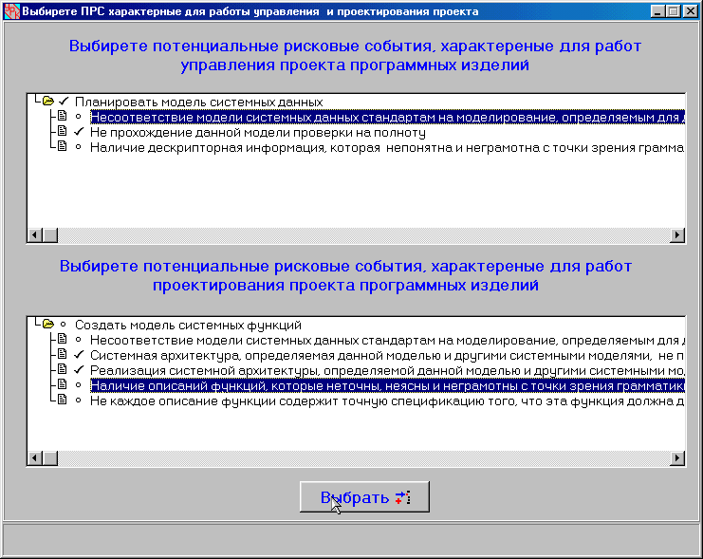Click document icon next to Не каждое описание функции
This screenshot has width=703, height=559.
pyautogui.click(x=63, y=400)
